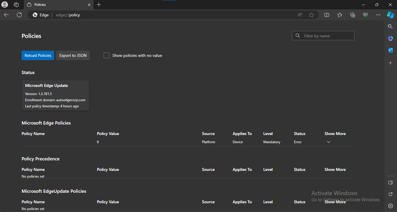Click the sidebar plus to add app

click(x=391, y=63)
